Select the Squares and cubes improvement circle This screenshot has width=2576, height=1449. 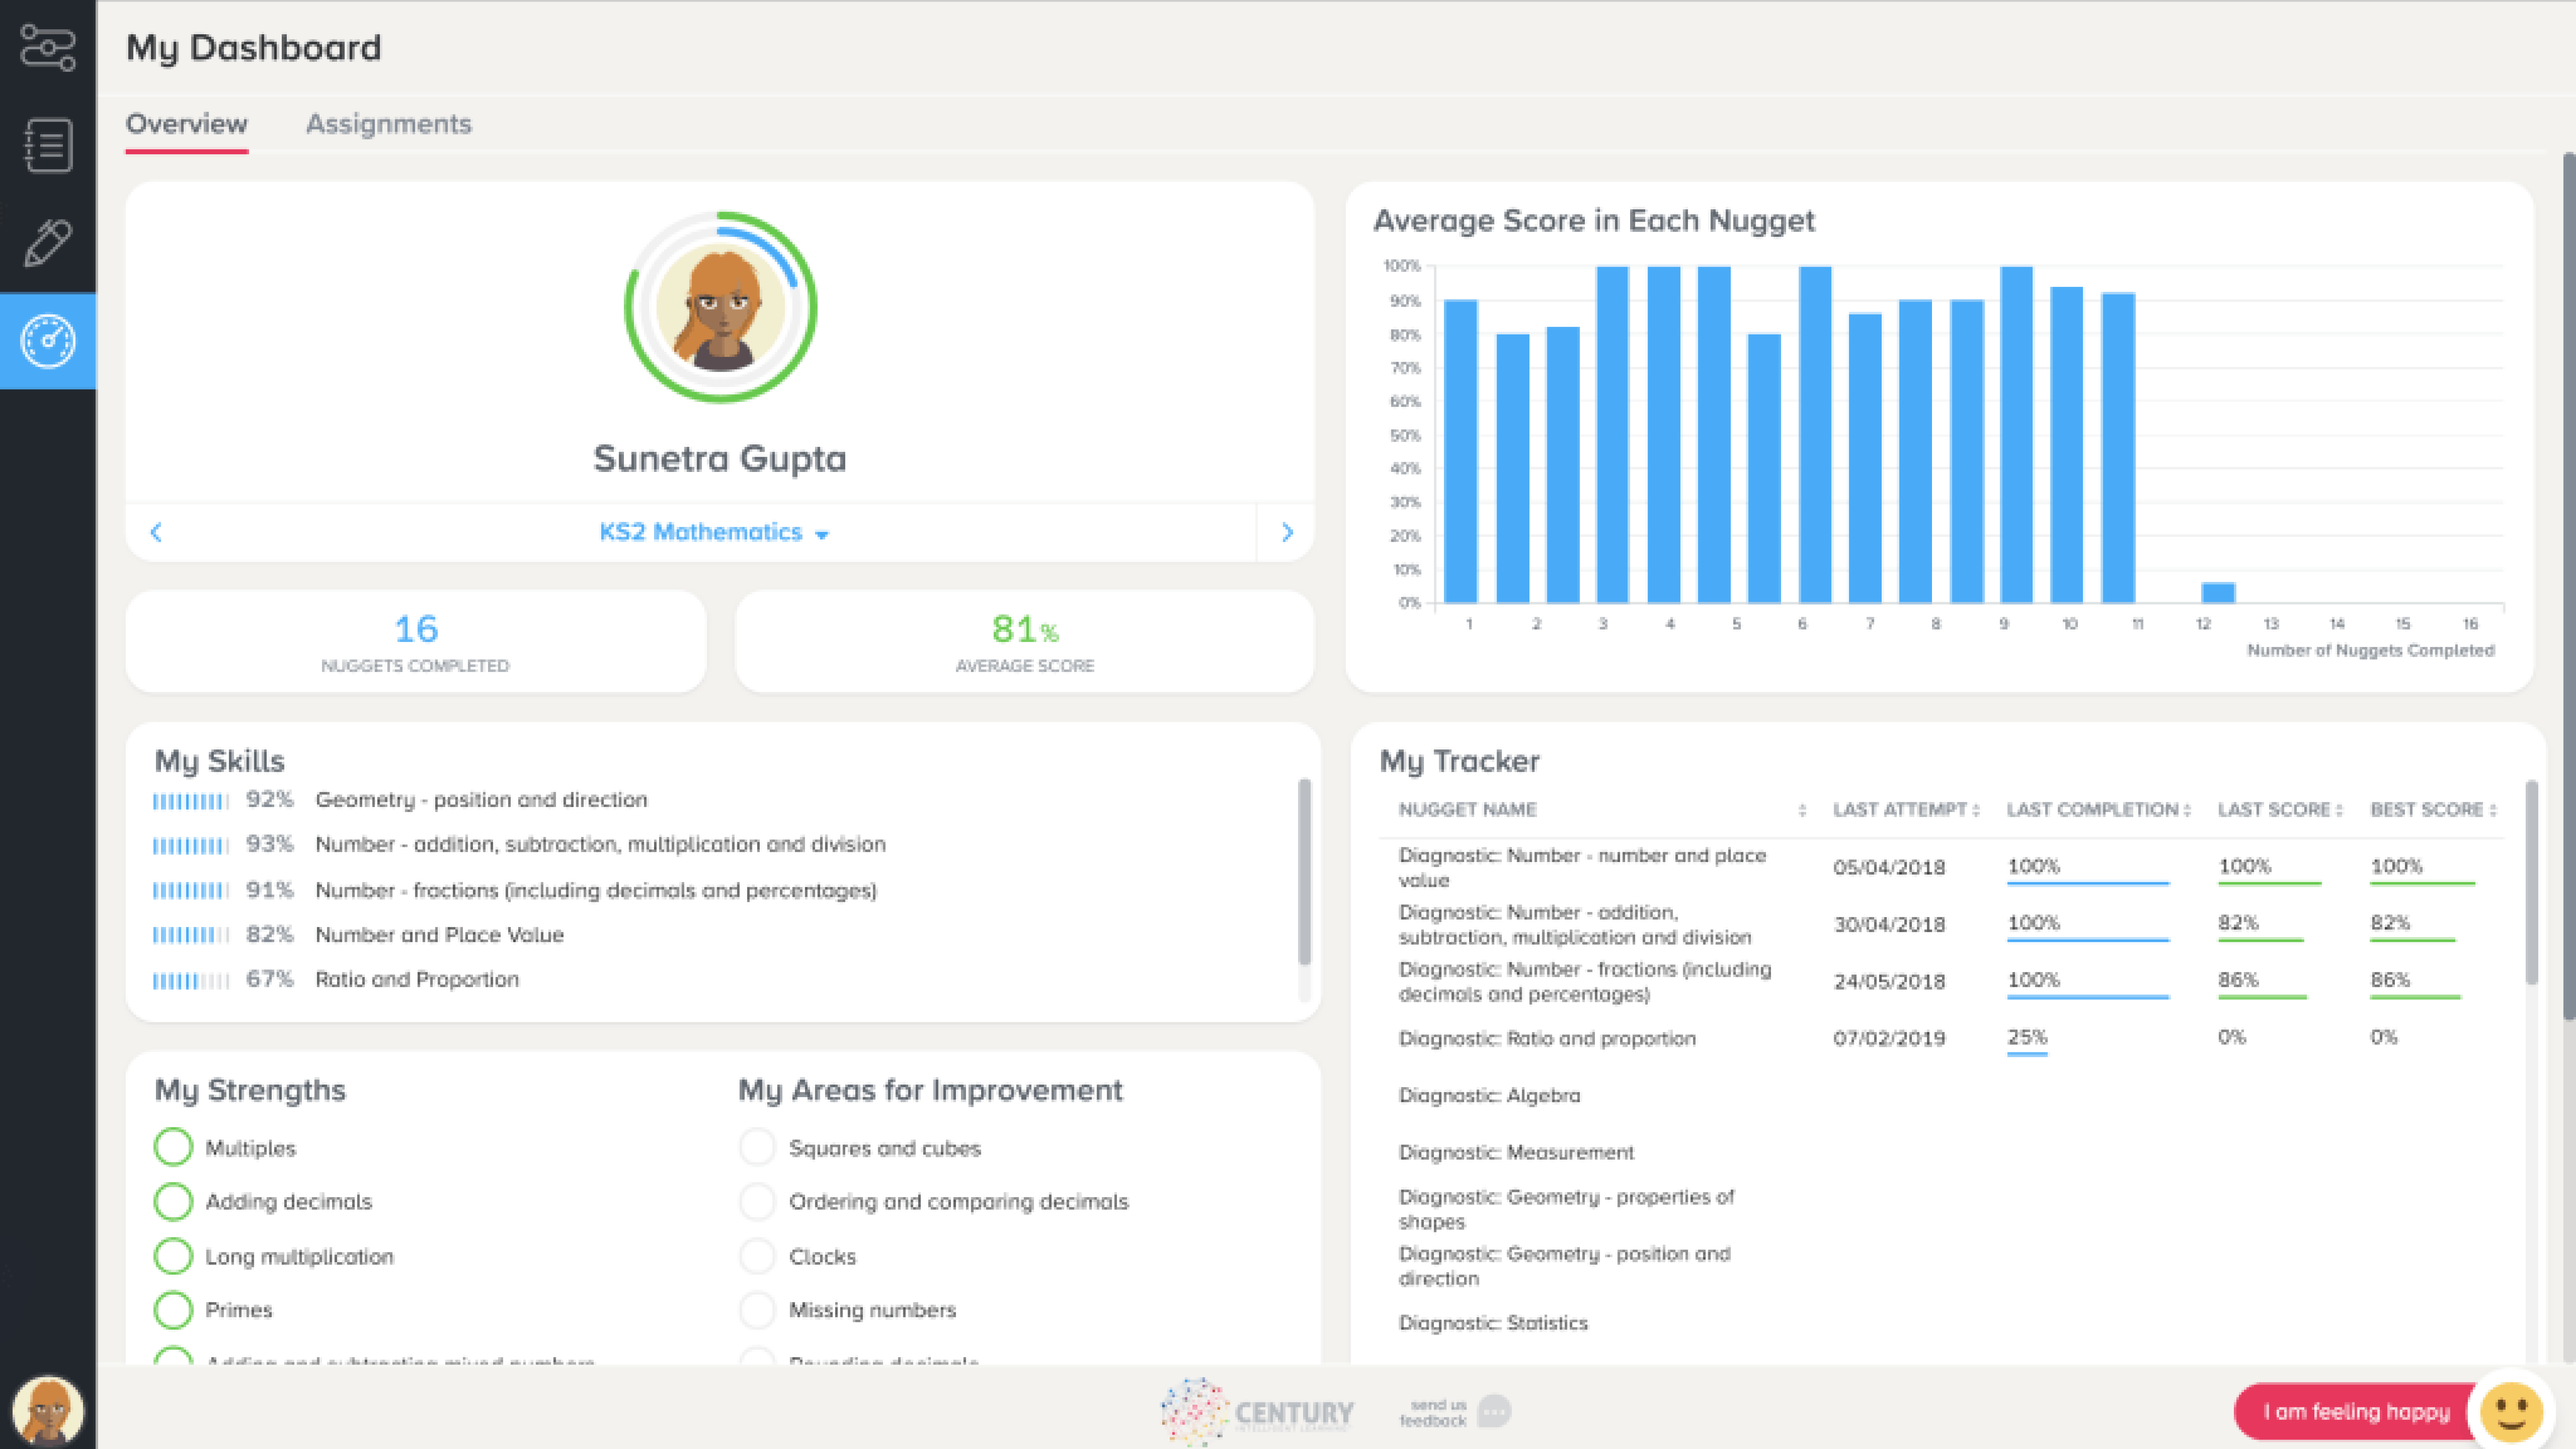757,1147
